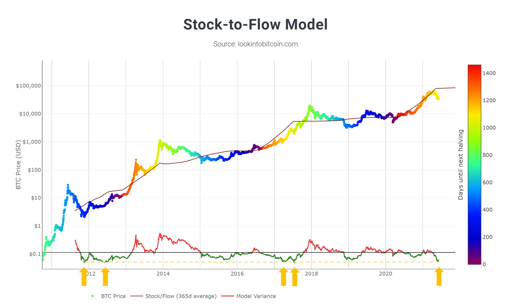Click the Days until next halving label
The image size is (515, 305).
point(460,165)
